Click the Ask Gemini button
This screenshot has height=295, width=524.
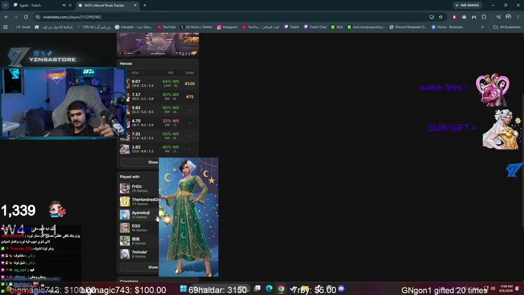tap(467, 5)
